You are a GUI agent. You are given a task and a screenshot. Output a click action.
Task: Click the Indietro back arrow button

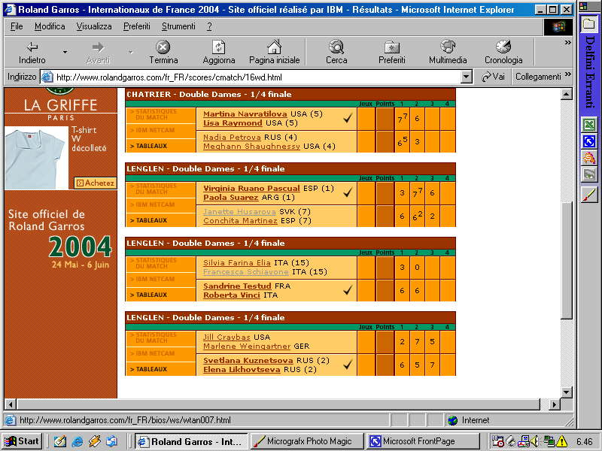coord(32,52)
